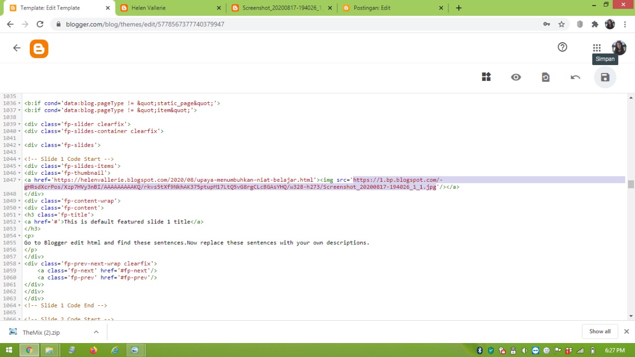This screenshot has width=635, height=357.
Task: Click the helenvallerie.blogspot.com href URL
Action: (184, 180)
